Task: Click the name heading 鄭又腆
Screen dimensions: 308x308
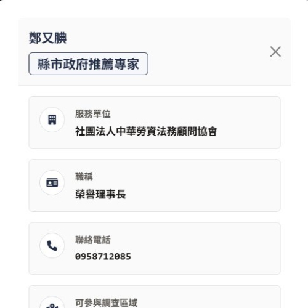Action: pyautogui.click(x=47, y=38)
